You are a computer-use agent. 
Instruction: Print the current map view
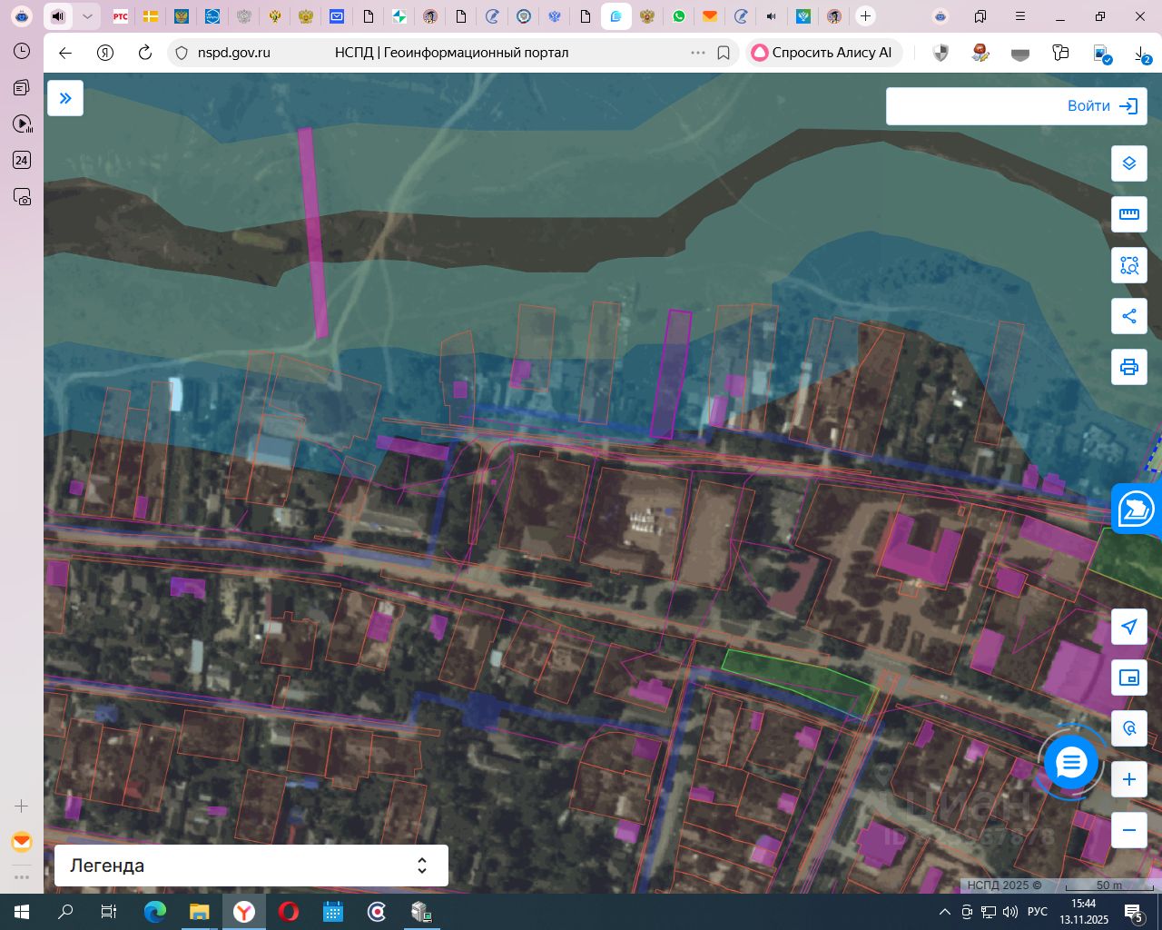pos(1129,367)
